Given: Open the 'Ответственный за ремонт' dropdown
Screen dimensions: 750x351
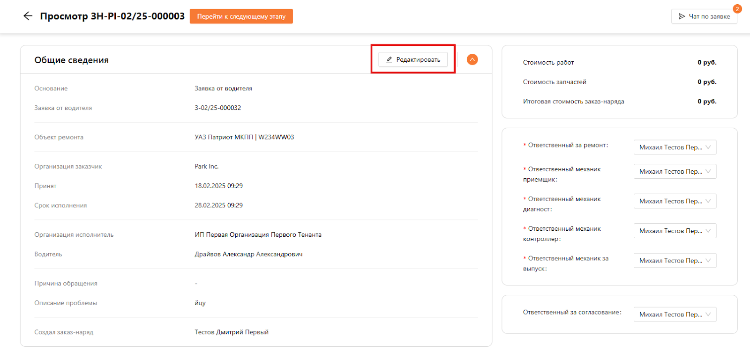Looking at the screenshot, I should [675, 147].
